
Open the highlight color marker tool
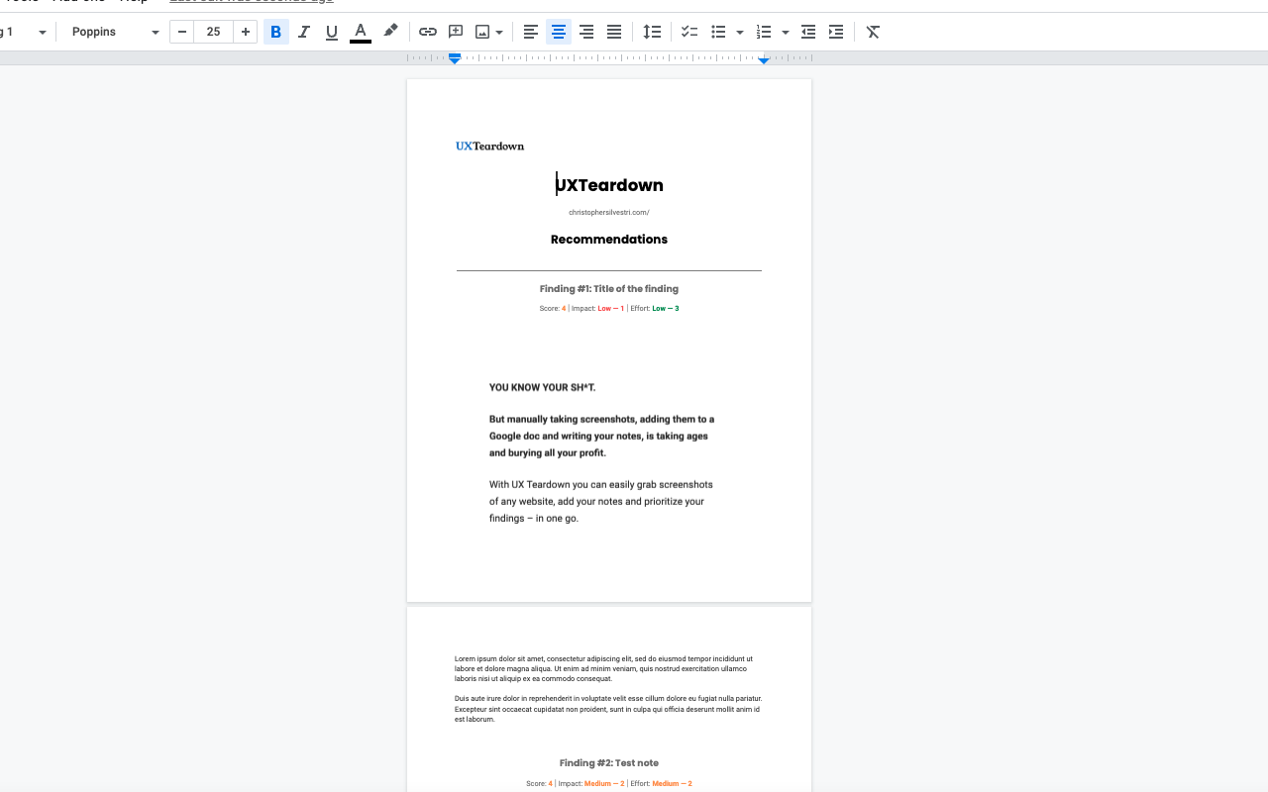390,32
